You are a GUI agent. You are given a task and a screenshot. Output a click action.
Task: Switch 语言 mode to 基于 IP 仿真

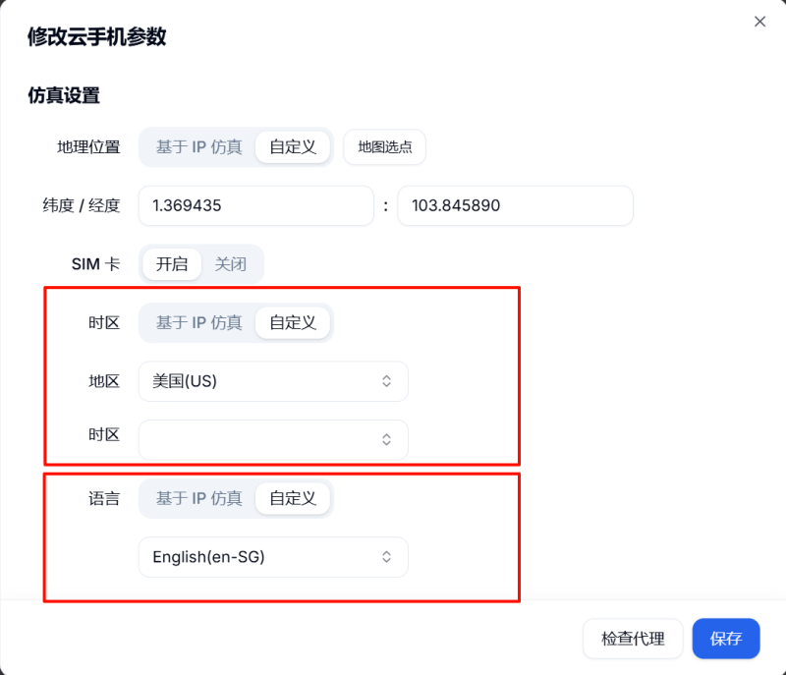coord(198,498)
